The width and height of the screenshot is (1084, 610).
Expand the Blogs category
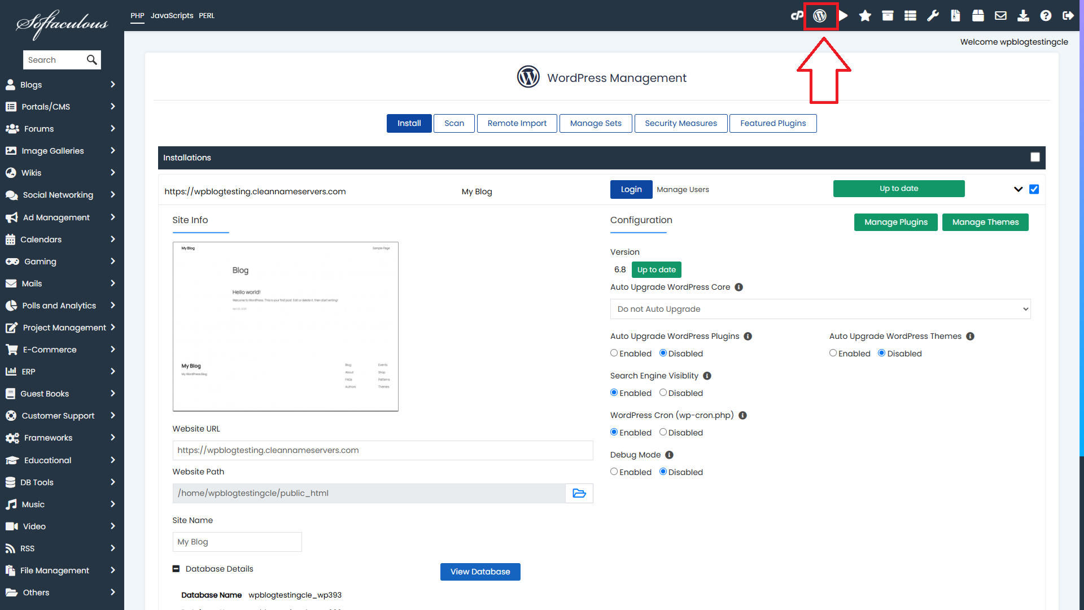(62, 85)
